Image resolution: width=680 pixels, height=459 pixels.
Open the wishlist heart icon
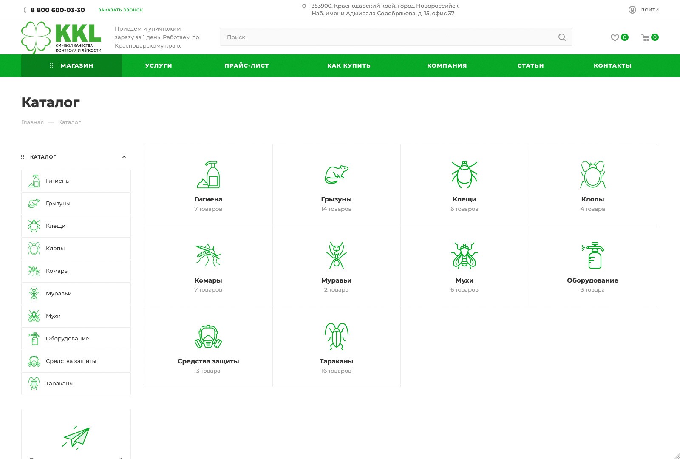coord(615,37)
